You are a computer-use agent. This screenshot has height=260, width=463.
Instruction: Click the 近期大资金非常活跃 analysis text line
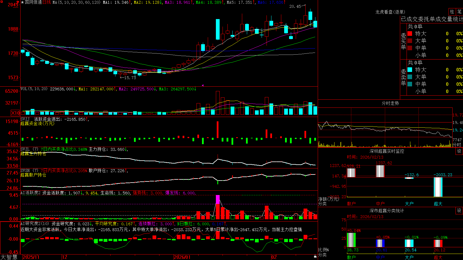[161, 229]
